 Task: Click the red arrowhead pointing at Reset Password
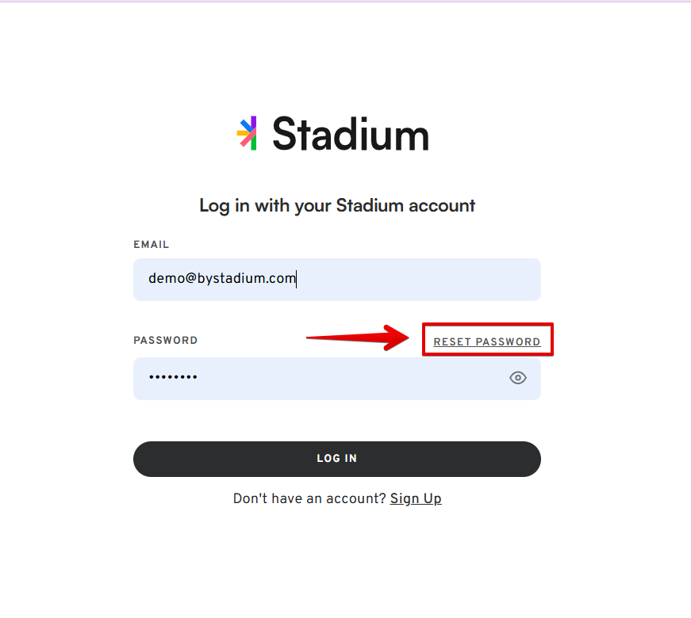coord(396,338)
